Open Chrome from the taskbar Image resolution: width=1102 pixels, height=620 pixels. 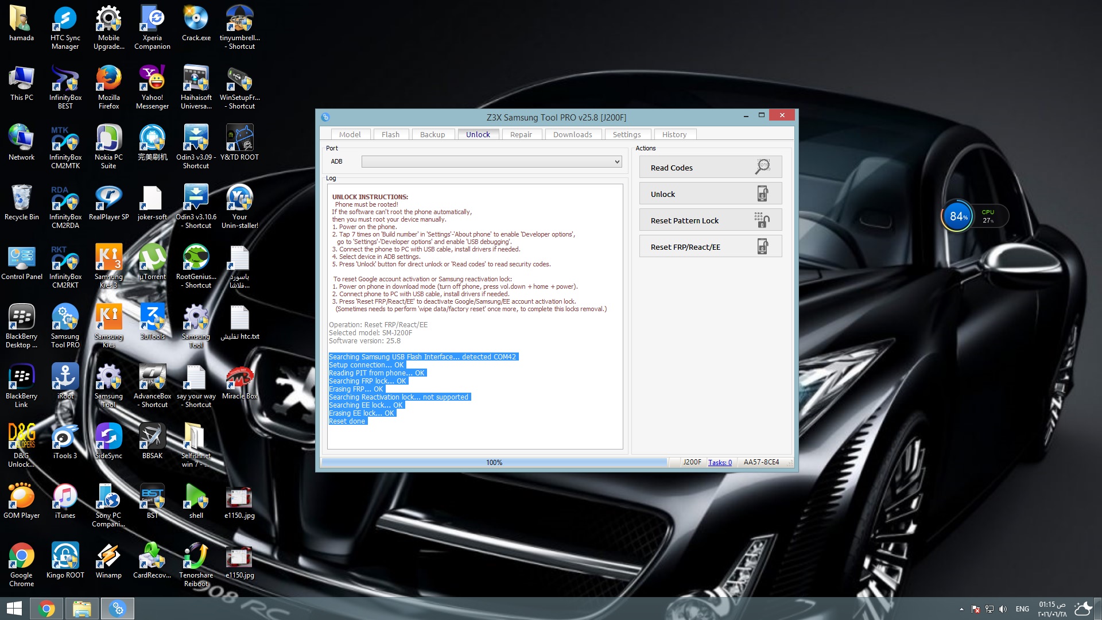(46, 609)
